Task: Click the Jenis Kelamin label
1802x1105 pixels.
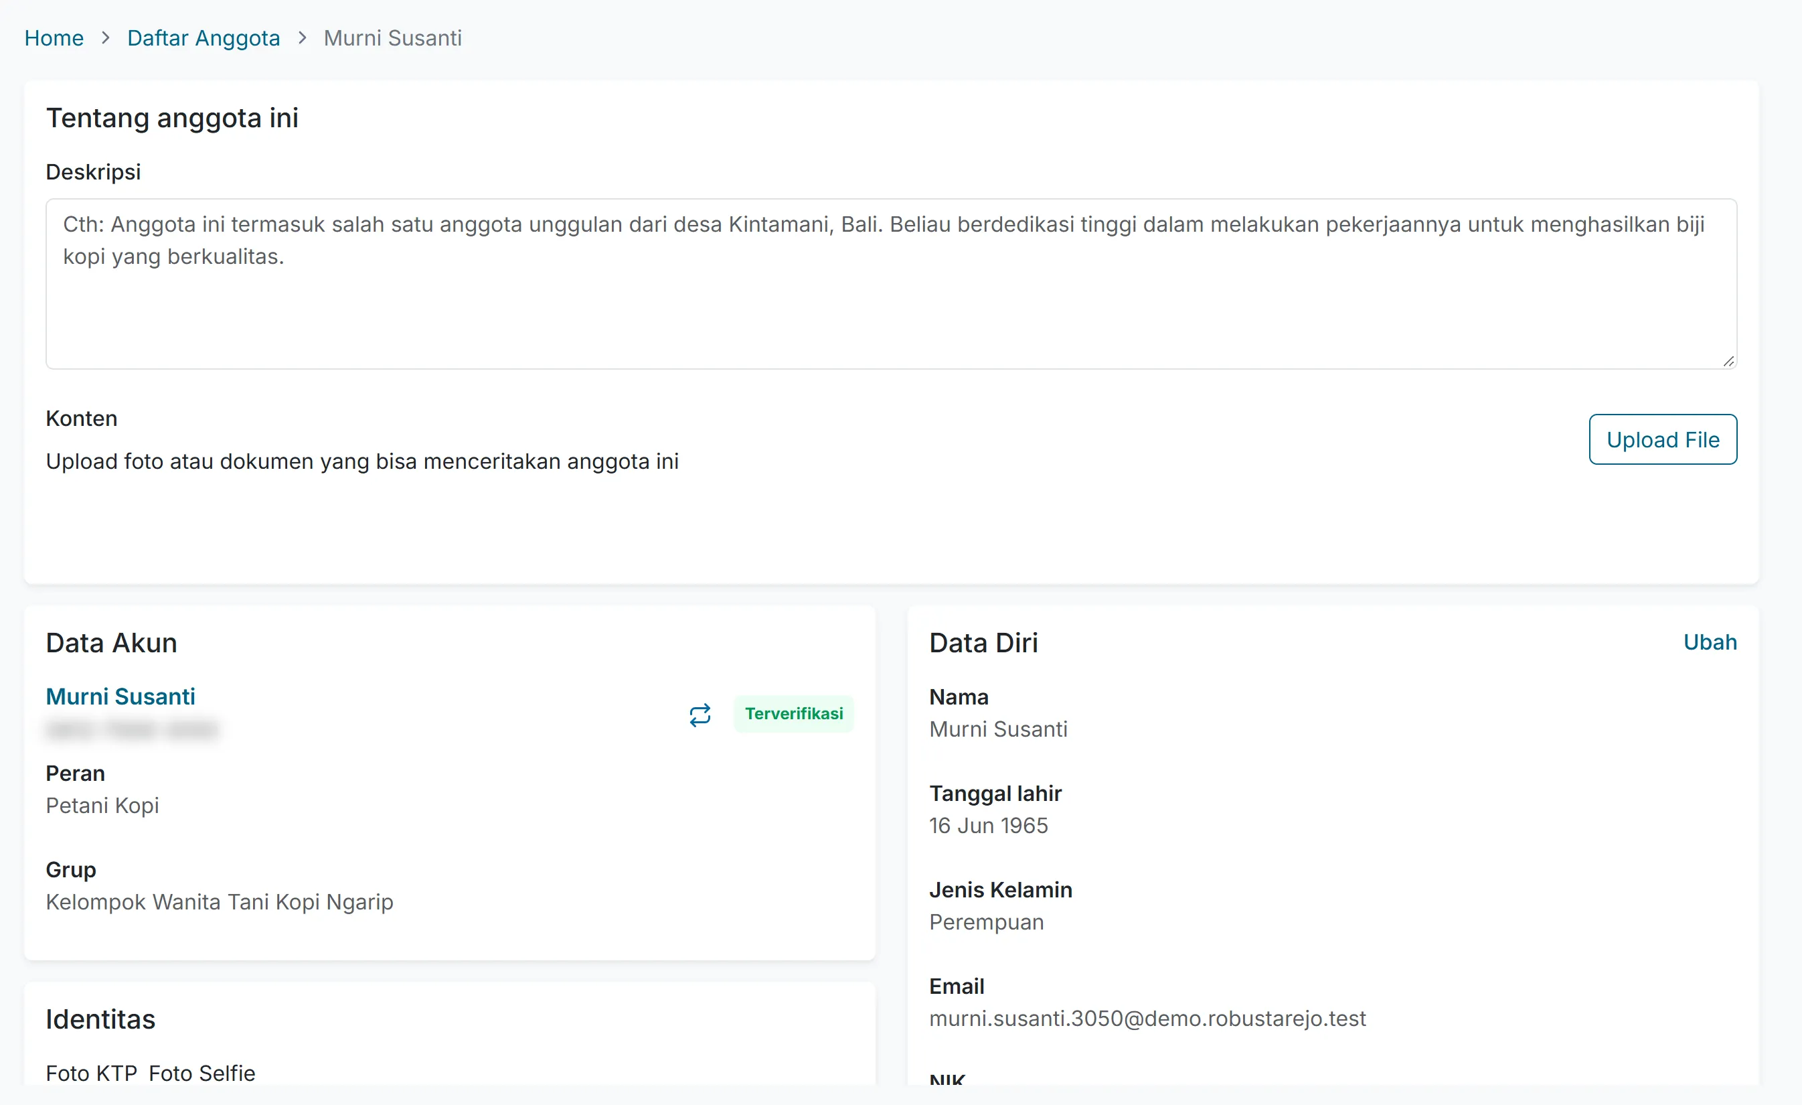Action: (x=1001, y=890)
